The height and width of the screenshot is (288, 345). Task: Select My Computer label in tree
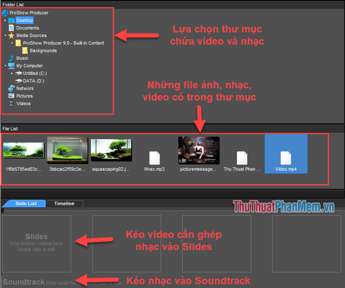coord(30,66)
